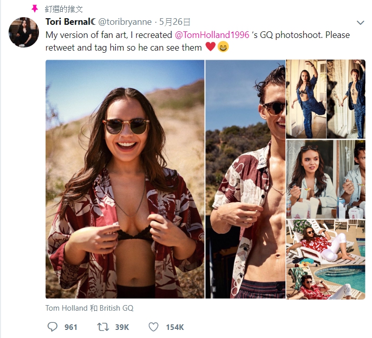Retweet using the retweet arrows icon
The image size is (372, 338).
tap(103, 327)
